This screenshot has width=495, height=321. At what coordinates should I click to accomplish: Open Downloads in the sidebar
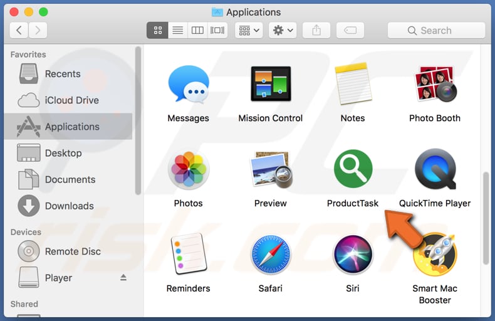[69, 206]
